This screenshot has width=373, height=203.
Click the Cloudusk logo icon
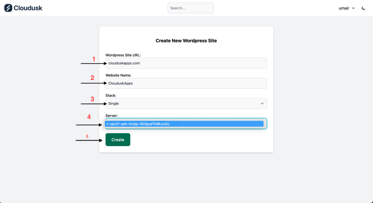click(8, 8)
